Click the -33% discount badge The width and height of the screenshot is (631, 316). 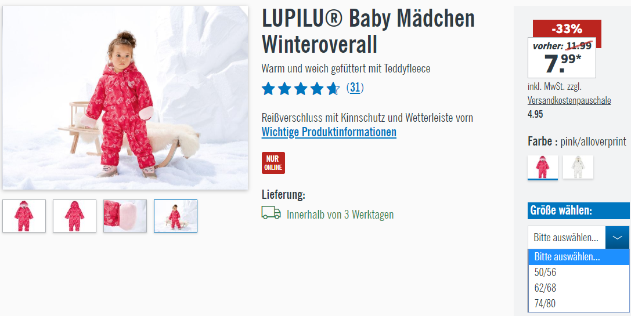(567, 29)
